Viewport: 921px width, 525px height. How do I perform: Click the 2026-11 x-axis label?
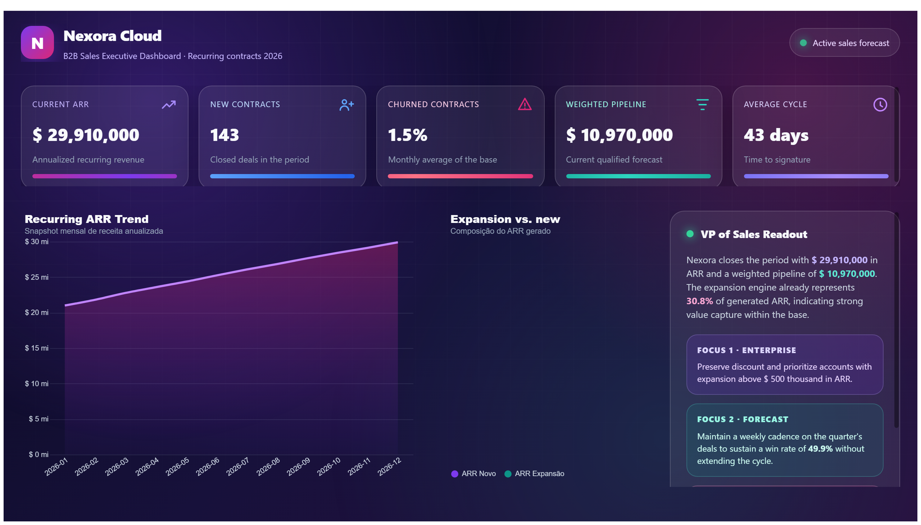click(359, 467)
